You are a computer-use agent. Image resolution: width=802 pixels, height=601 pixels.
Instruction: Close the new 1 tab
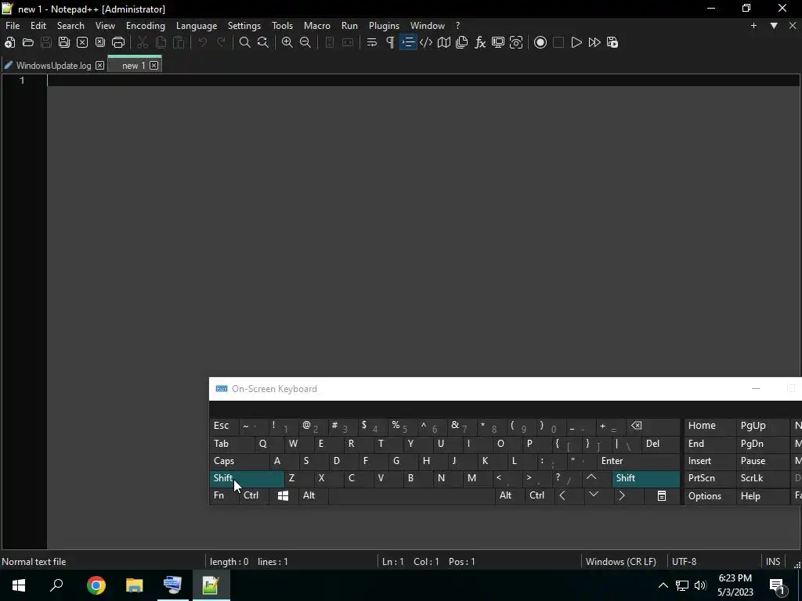click(x=154, y=66)
